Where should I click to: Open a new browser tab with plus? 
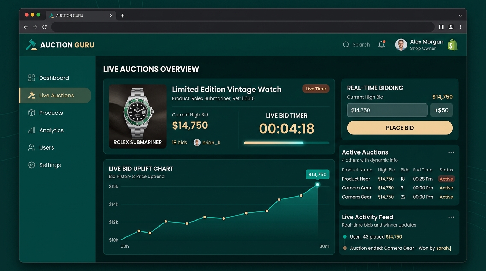point(122,16)
